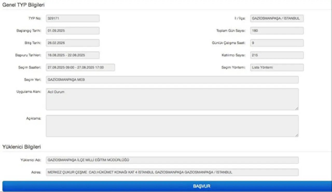332x192 pixels.
Task: Click the Katılımcı Sayısı field showing 215
Action: (x=277, y=55)
